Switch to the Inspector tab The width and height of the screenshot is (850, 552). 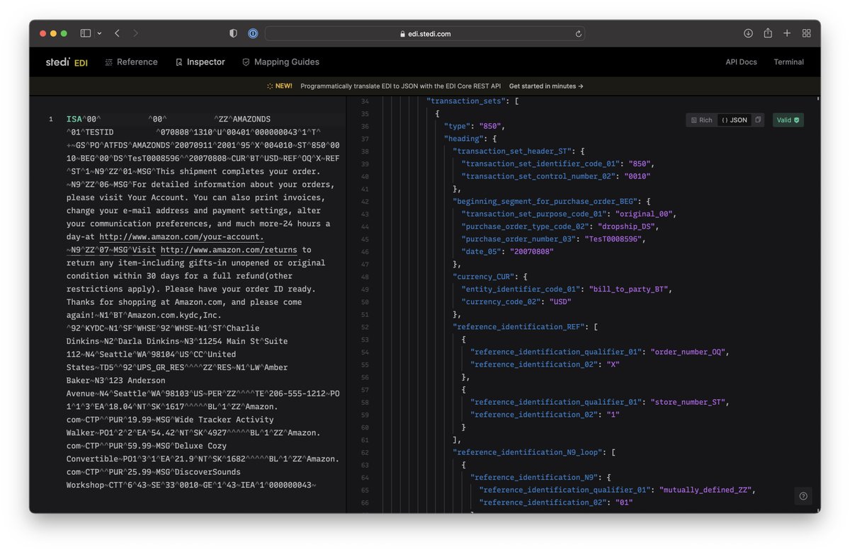click(x=200, y=62)
